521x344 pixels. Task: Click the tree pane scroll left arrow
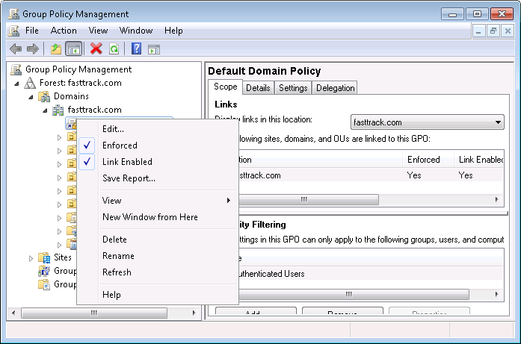coord(13,313)
